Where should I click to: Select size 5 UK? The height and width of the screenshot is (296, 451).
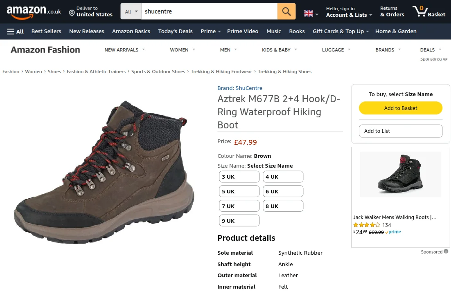tap(239, 191)
